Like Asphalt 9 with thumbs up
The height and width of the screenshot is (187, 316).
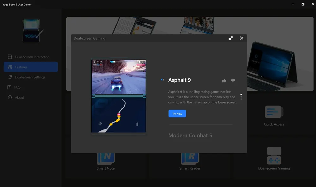(x=224, y=81)
